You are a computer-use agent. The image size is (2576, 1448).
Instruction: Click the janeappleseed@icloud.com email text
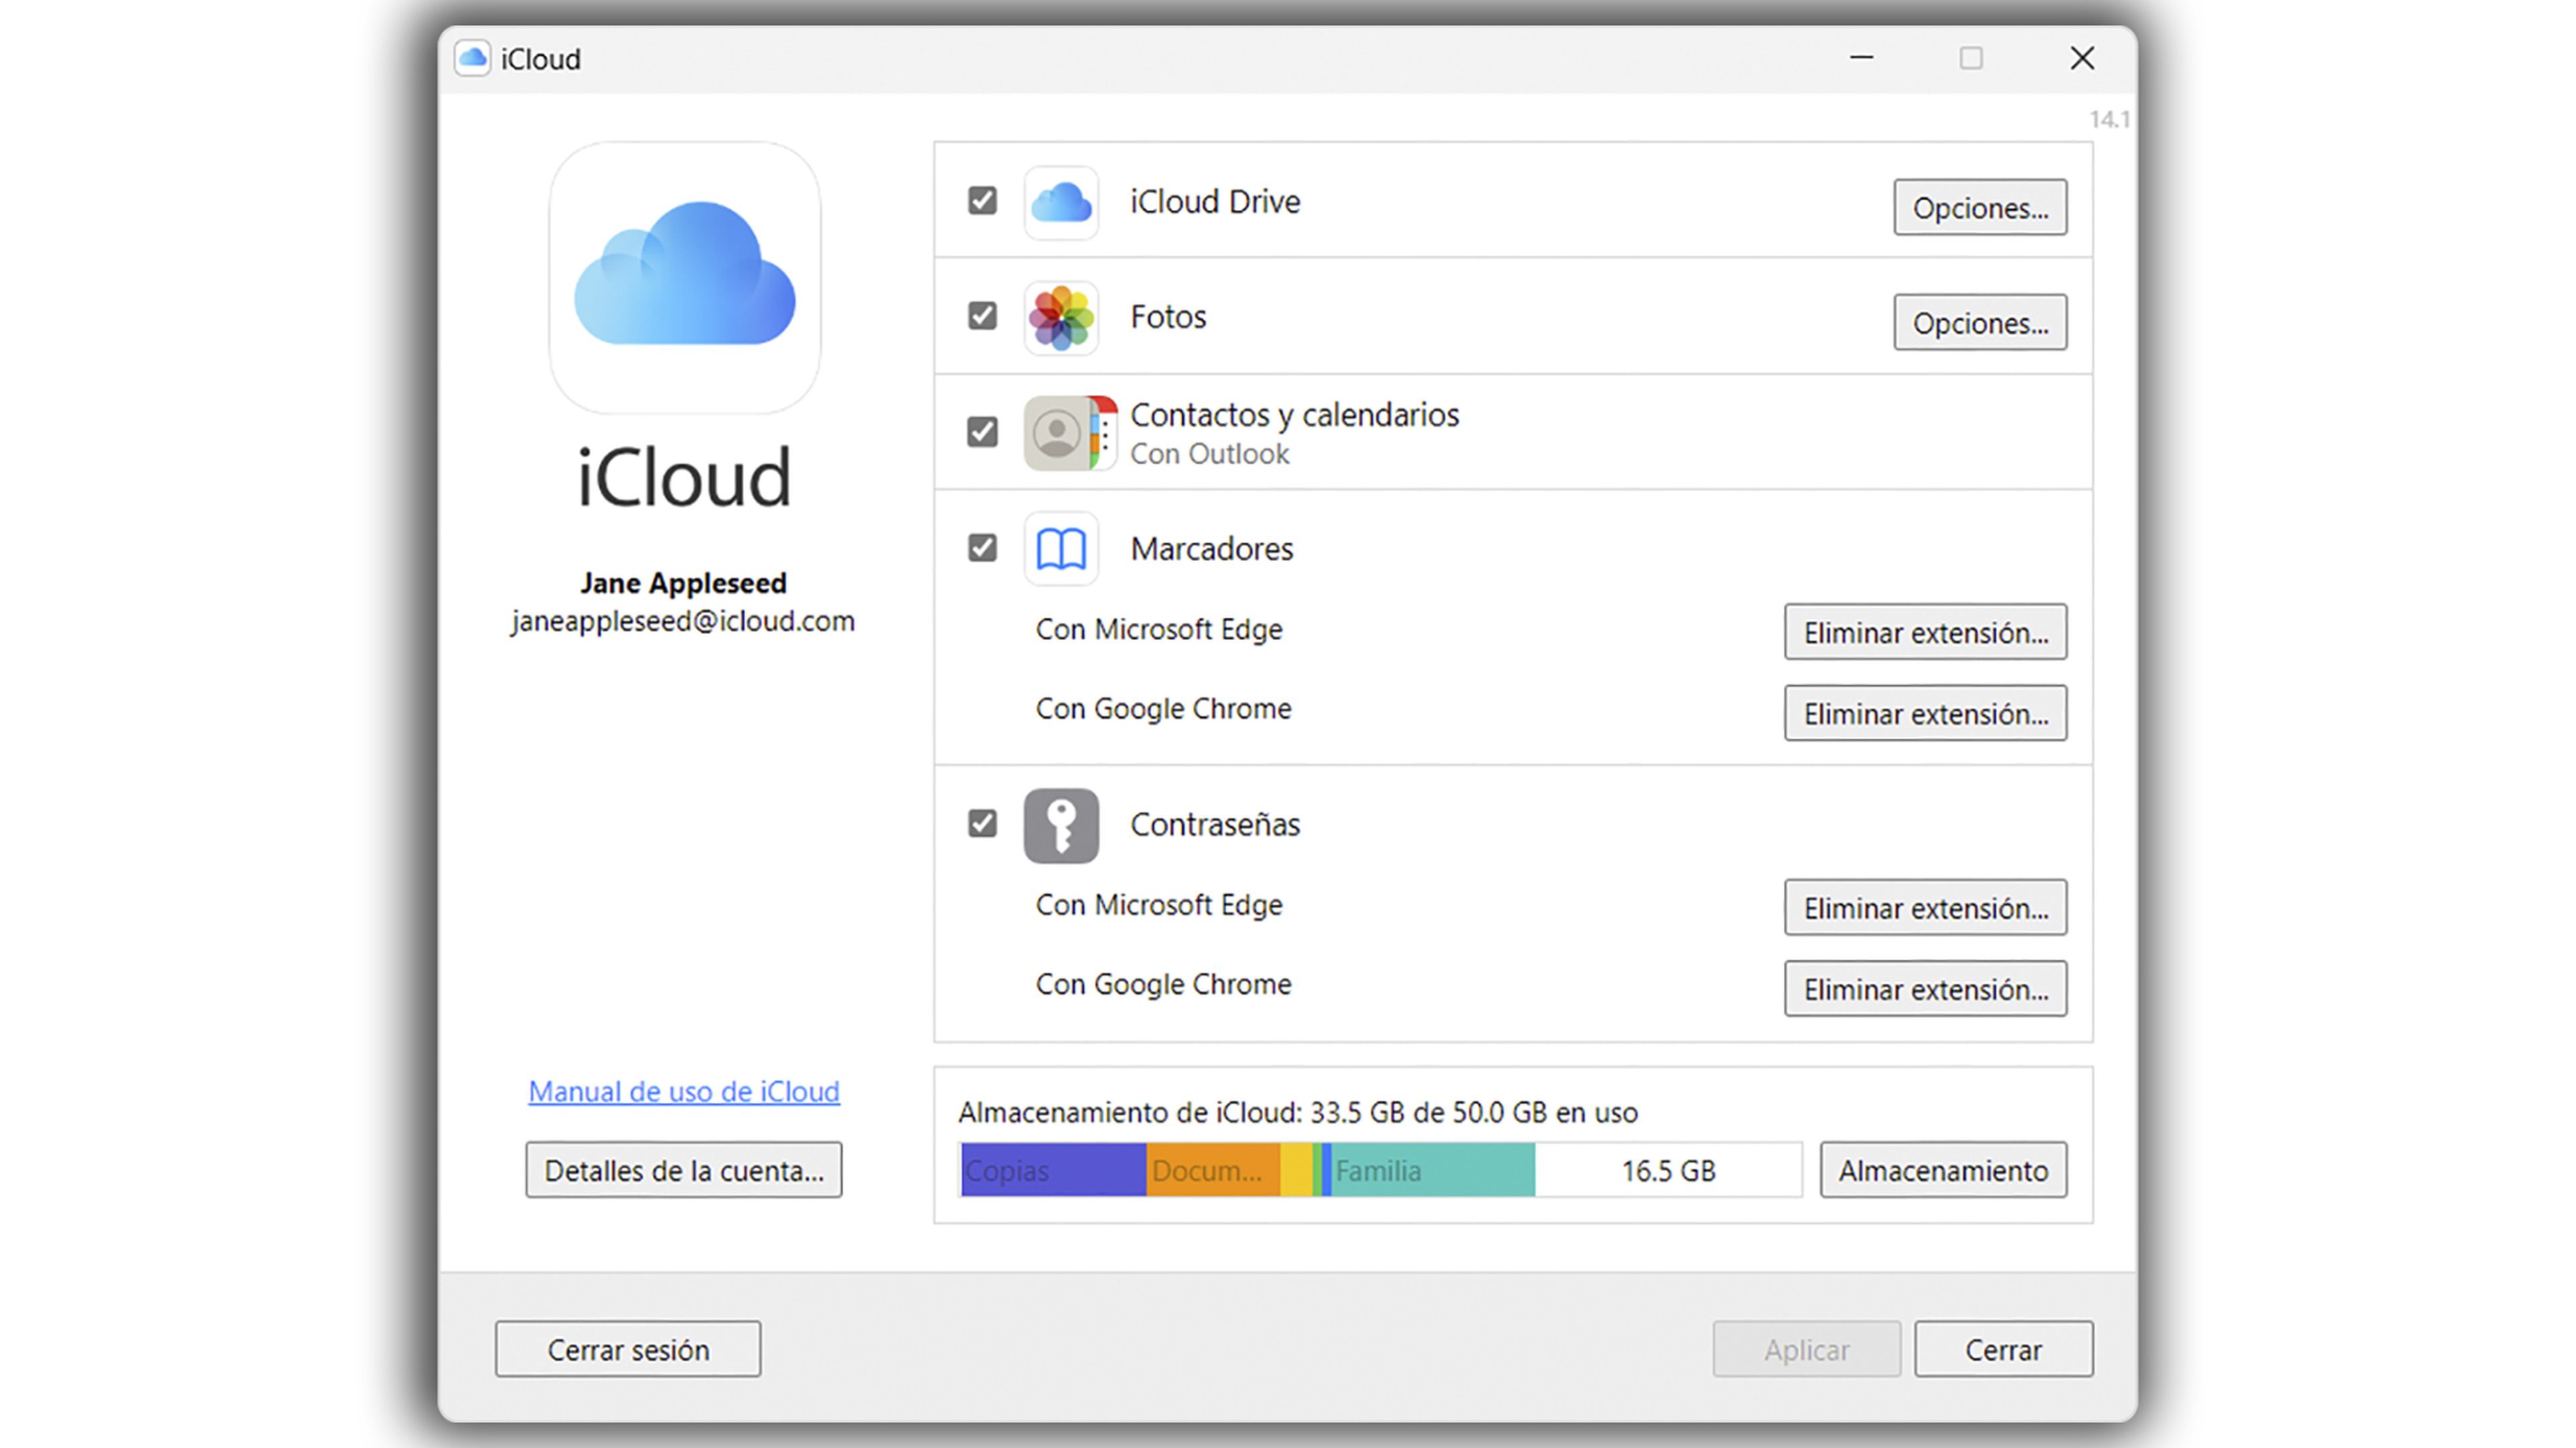click(684, 621)
